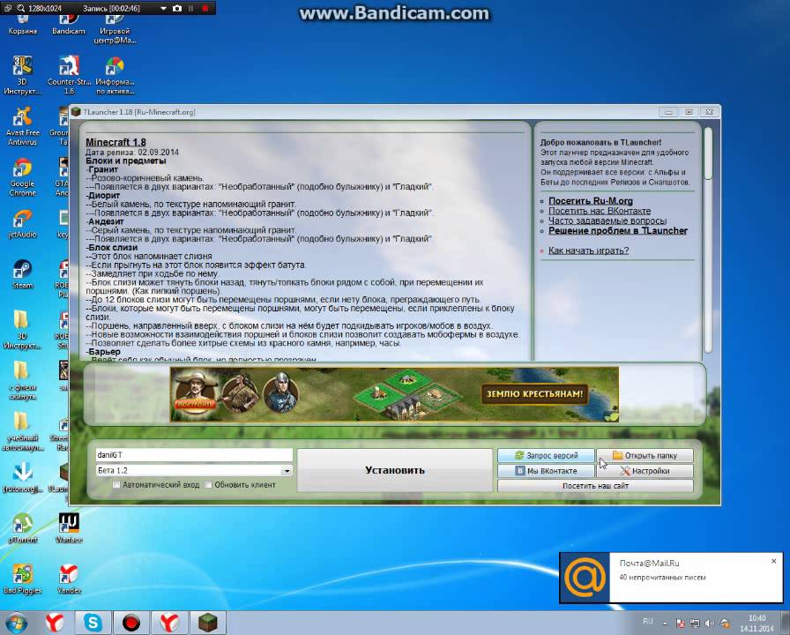Screen dimensions: 790x635
Task: Open the first Yandex taskbar icon
Action: [x=55, y=623]
